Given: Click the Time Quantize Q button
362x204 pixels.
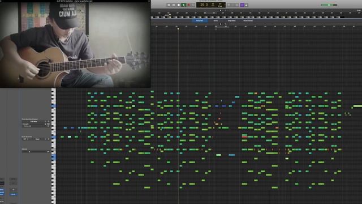Looking at the screenshot, I should (49, 121).
